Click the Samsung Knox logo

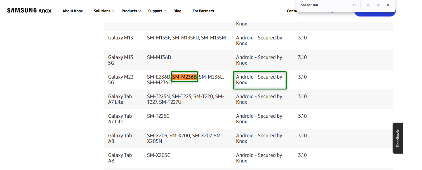tap(29, 10)
